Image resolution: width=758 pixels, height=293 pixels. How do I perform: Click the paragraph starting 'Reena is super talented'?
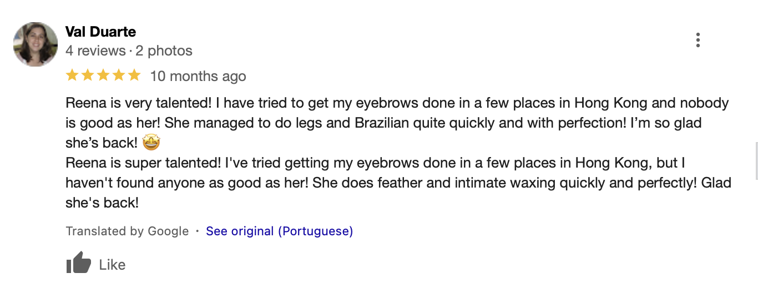click(x=398, y=183)
